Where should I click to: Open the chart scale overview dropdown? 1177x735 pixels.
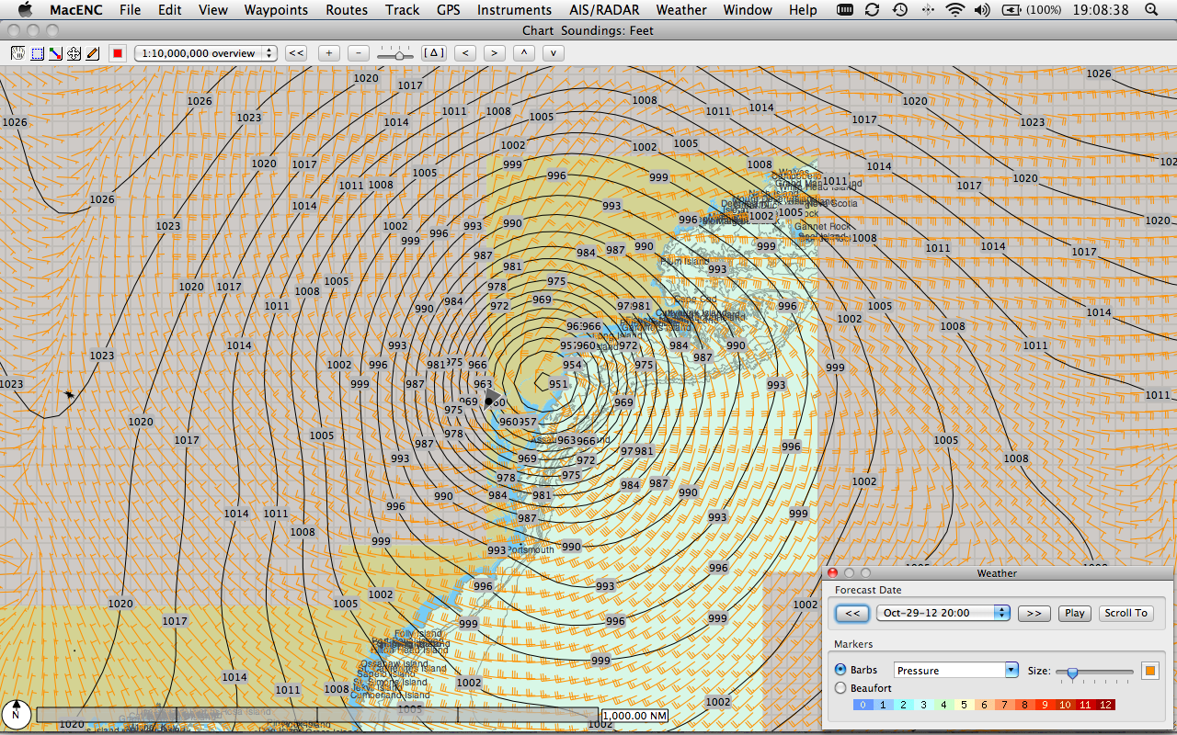pos(205,53)
